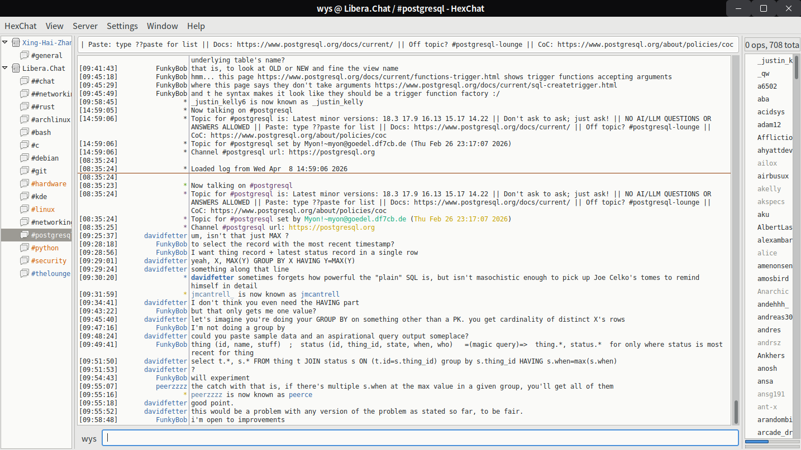801x450 pixels.
Task: Open the Settings menu
Action: point(122,26)
